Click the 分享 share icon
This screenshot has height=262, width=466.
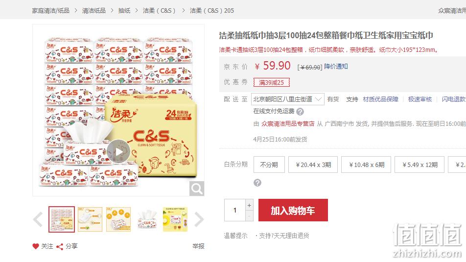pos(60,246)
